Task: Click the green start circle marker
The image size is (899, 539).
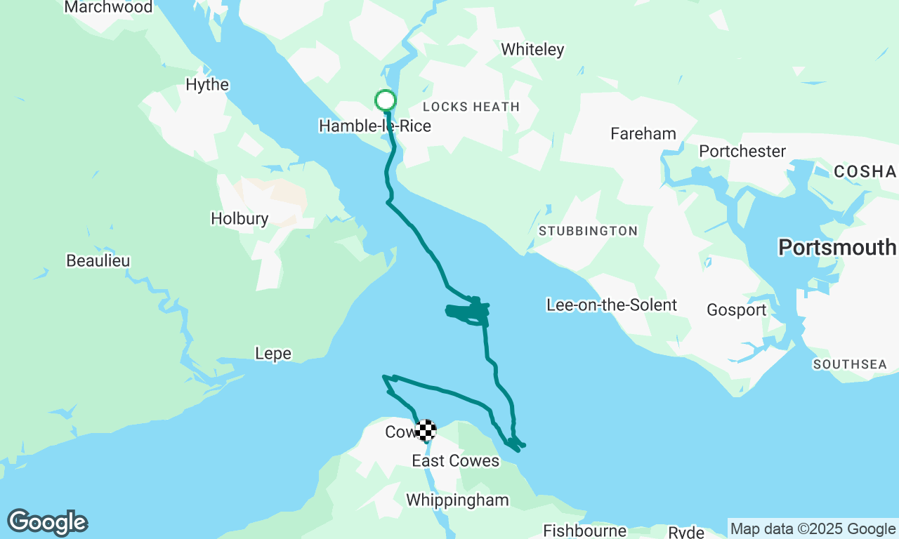Action: [x=386, y=100]
